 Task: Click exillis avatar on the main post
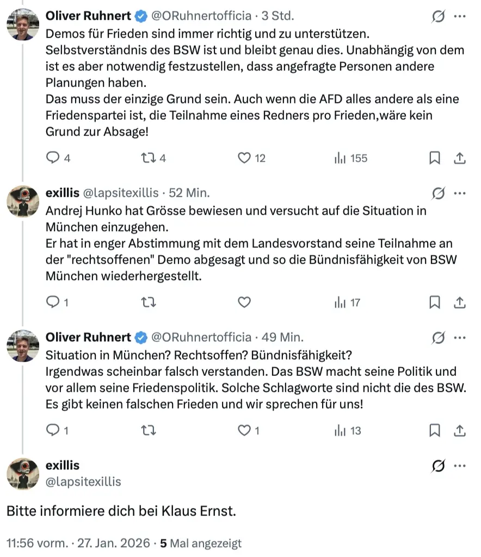[x=22, y=473]
